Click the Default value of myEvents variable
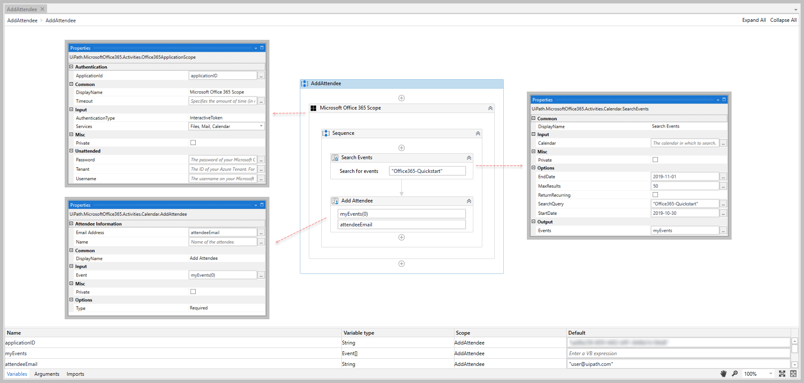The width and height of the screenshot is (804, 383). [x=678, y=353]
